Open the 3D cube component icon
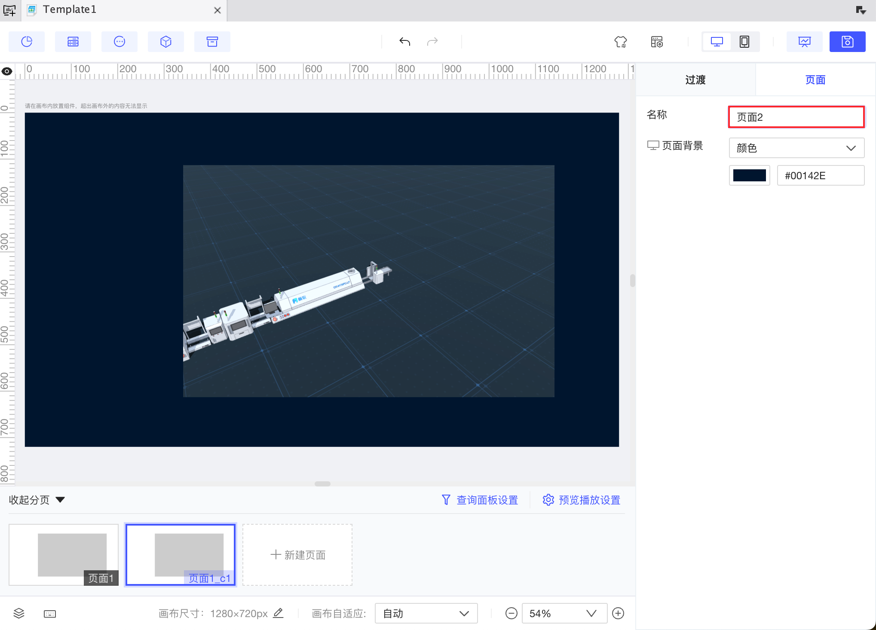This screenshot has width=876, height=630. click(166, 42)
